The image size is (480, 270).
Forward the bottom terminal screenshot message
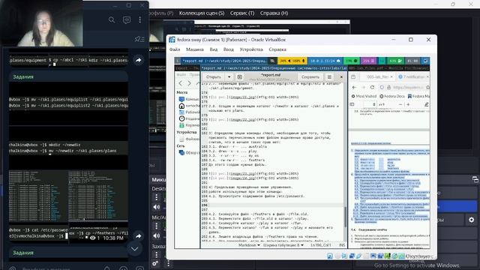[138, 236]
